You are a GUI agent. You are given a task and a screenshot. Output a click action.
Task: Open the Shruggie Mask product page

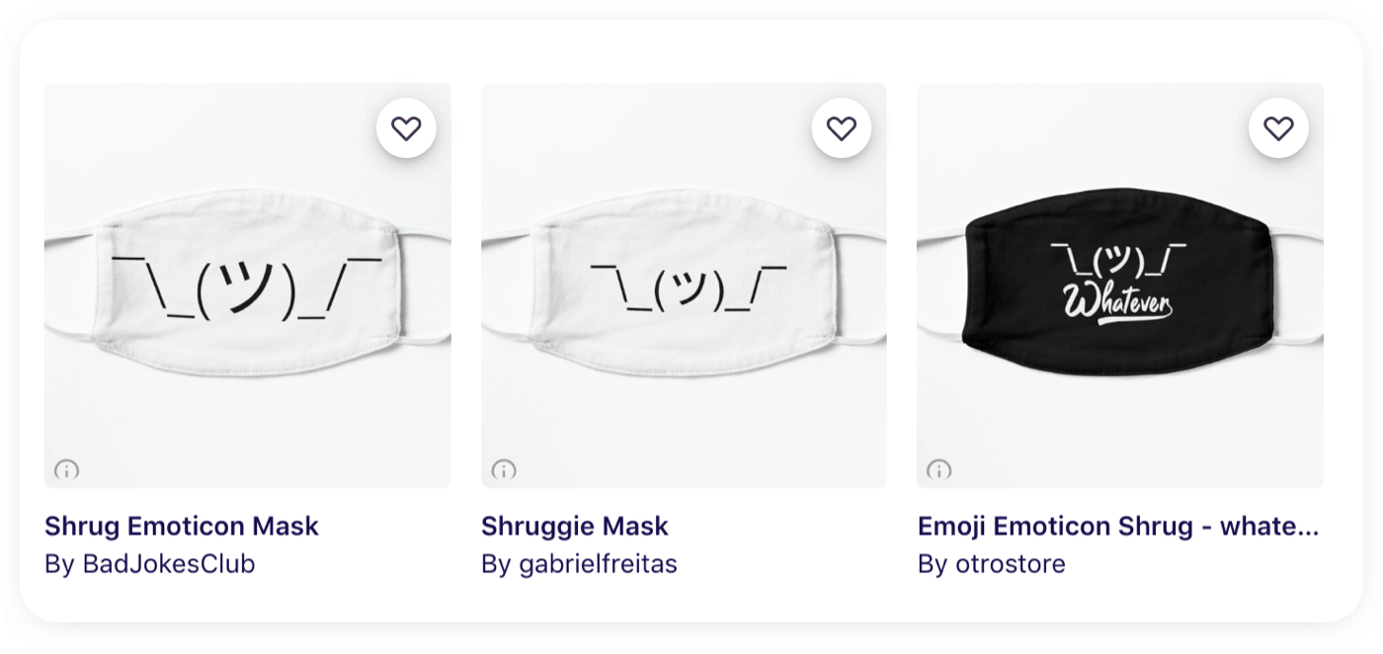click(574, 526)
